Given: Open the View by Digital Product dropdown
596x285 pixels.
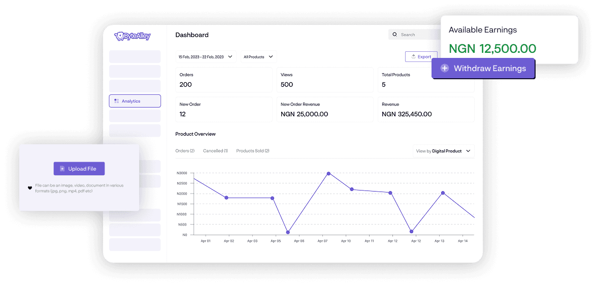Looking at the screenshot, I should coord(444,151).
